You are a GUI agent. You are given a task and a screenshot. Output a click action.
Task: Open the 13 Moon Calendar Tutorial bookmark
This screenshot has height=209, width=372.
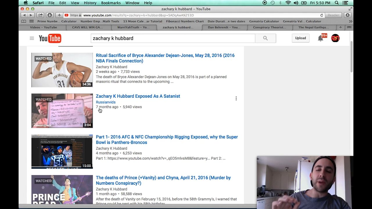pyautogui.click(x=142, y=21)
